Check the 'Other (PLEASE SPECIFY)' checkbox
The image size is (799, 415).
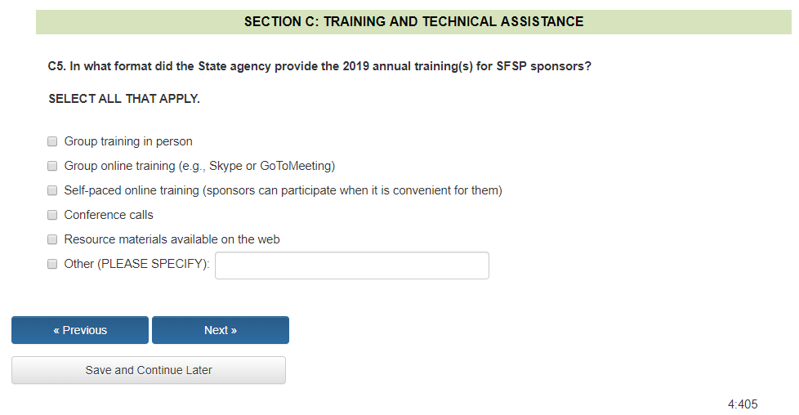pos(52,264)
